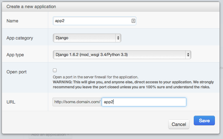Click the Open a port description text
The height and width of the screenshot is (139, 223).
[95, 77]
